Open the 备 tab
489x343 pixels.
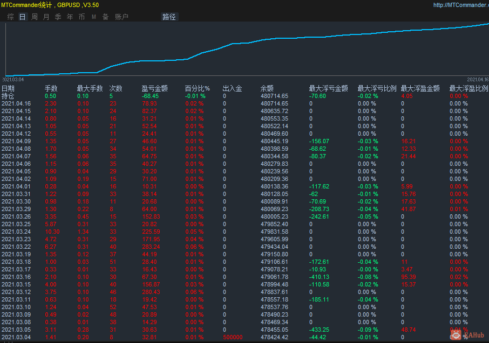click(x=105, y=17)
